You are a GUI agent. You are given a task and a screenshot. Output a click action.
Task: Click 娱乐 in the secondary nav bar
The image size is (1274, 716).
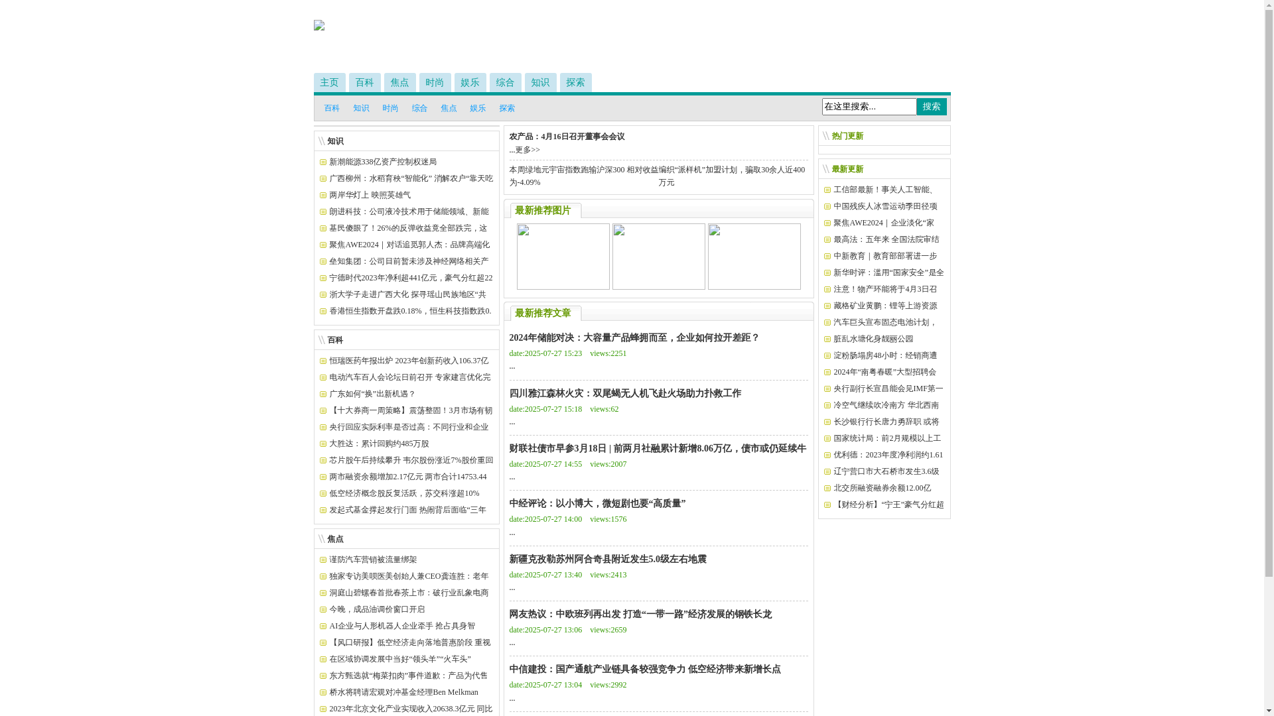point(478,108)
